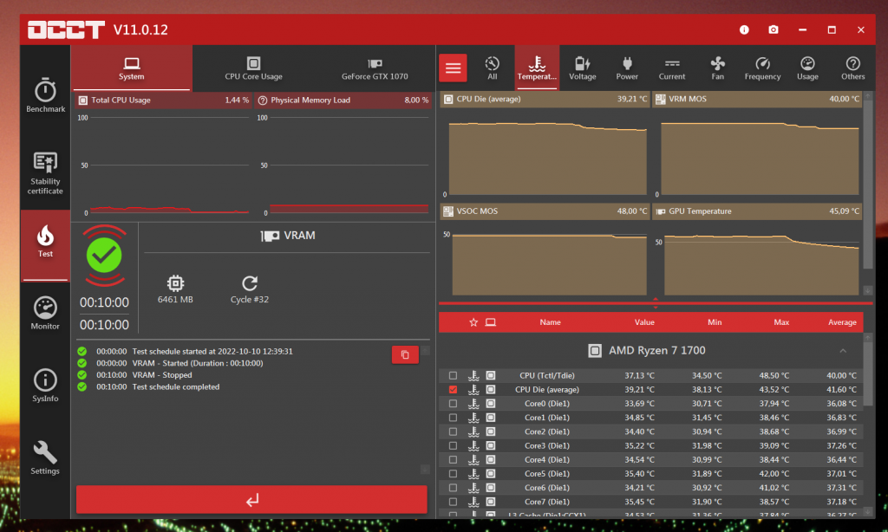This screenshot has height=532, width=888.
Task: Click the red return arrow button
Action: coord(251,500)
